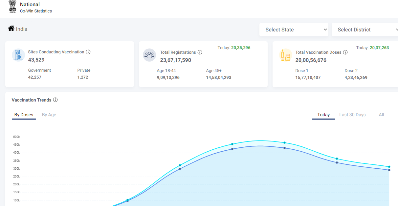
Task: Show the Last 30 Days trend
Action: [x=352, y=115]
